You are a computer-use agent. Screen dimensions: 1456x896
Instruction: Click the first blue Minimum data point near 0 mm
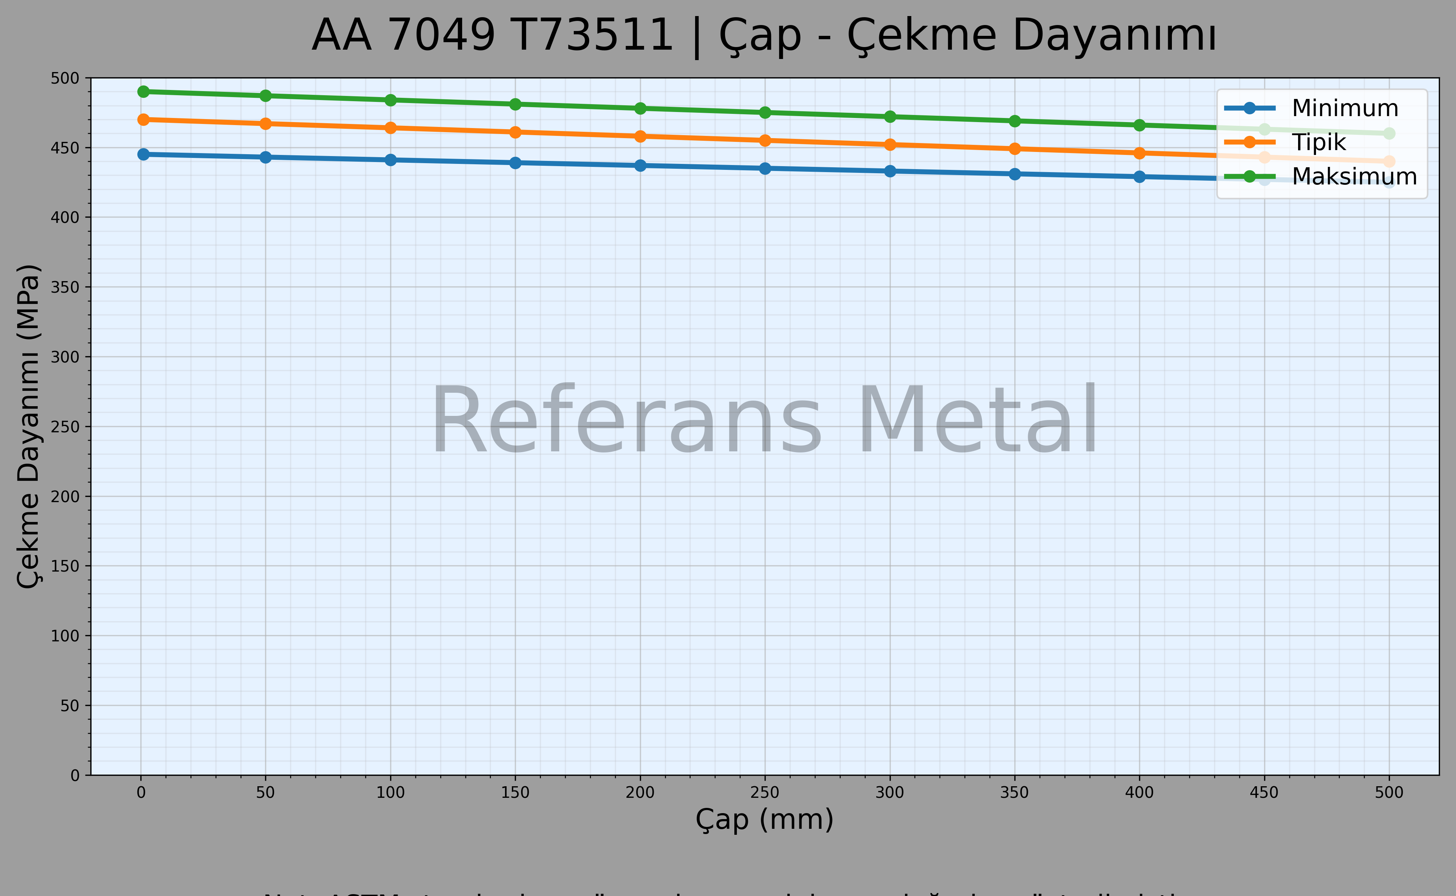pos(143,155)
